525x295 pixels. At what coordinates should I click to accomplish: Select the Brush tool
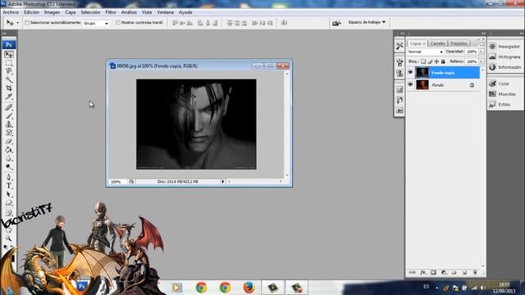pos(9,116)
